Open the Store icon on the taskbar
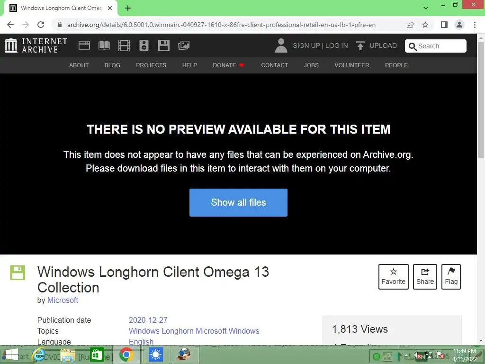The width and height of the screenshot is (485, 364). 96,355
